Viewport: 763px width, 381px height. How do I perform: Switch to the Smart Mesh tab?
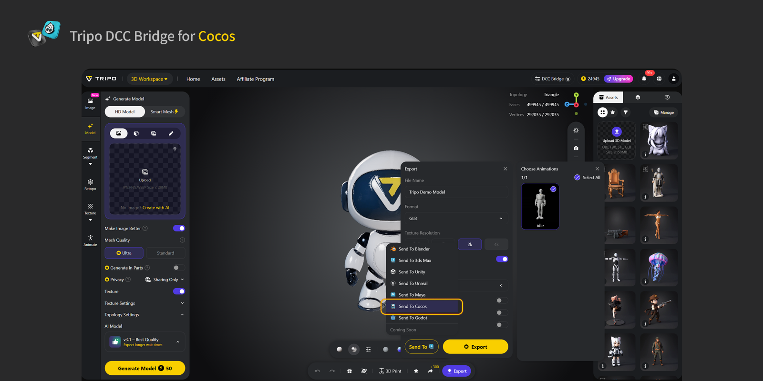(164, 112)
